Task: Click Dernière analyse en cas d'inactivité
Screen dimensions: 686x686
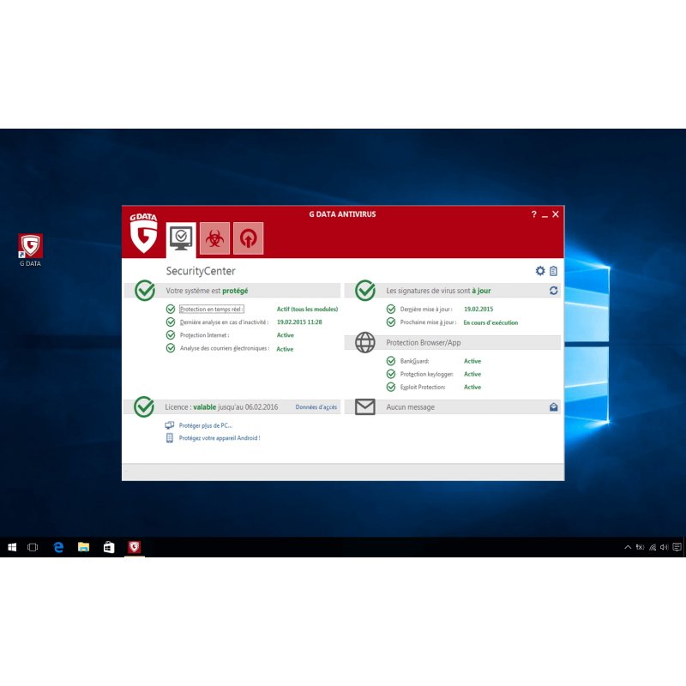Action: coord(224,322)
